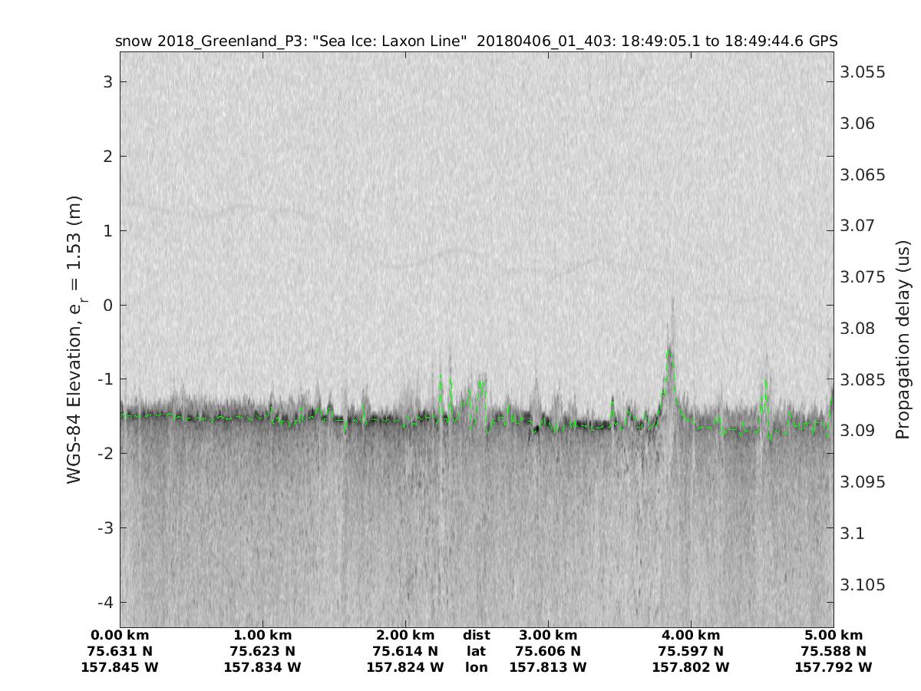
Task: Click the 2.00 km distance tick label
Action: [x=405, y=635]
